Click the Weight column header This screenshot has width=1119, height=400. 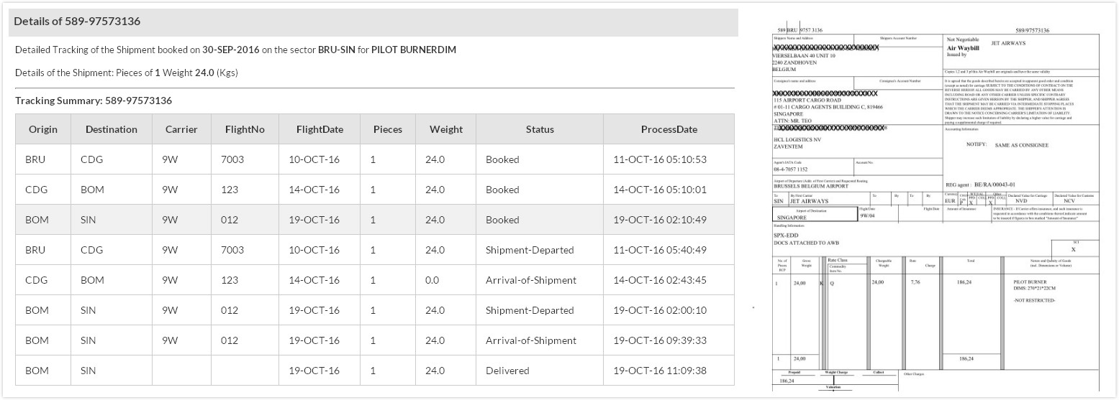[x=446, y=129]
